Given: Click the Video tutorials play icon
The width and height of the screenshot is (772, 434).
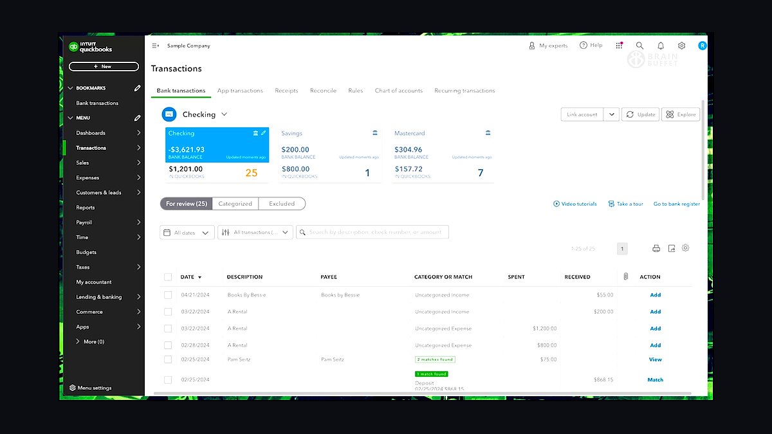Looking at the screenshot, I should tap(556, 204).
